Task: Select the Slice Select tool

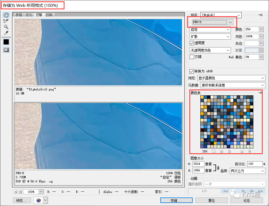Action: [x=6, y=21]
